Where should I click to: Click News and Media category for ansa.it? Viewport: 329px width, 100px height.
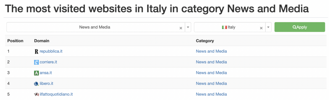[211, 73]
